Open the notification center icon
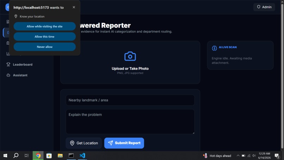Image resolution: width=284 pixels, height=160 pixels. 277,156
